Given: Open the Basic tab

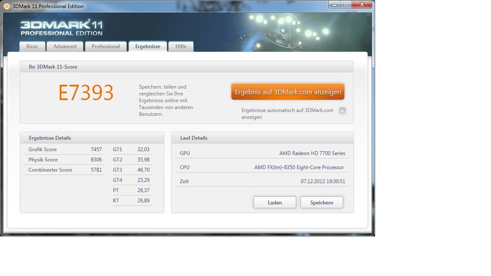Looking at the screenshot, I should [x=32, y=46].
